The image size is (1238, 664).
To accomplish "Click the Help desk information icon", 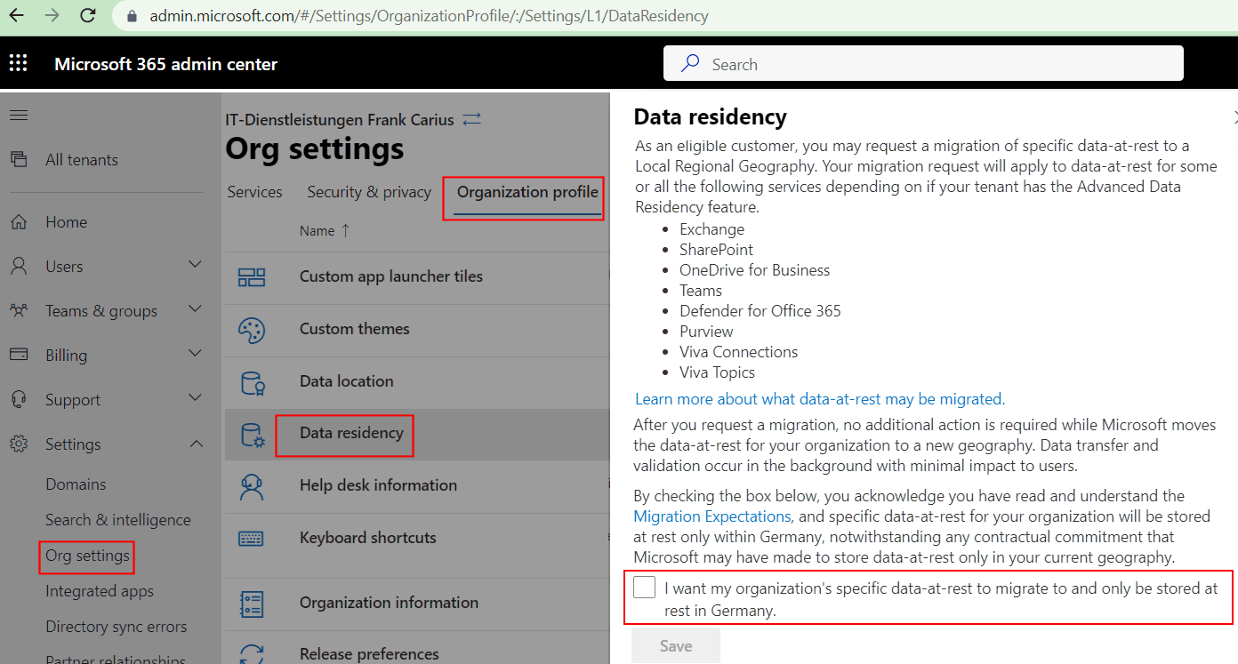I will click(x=252, y=486).
